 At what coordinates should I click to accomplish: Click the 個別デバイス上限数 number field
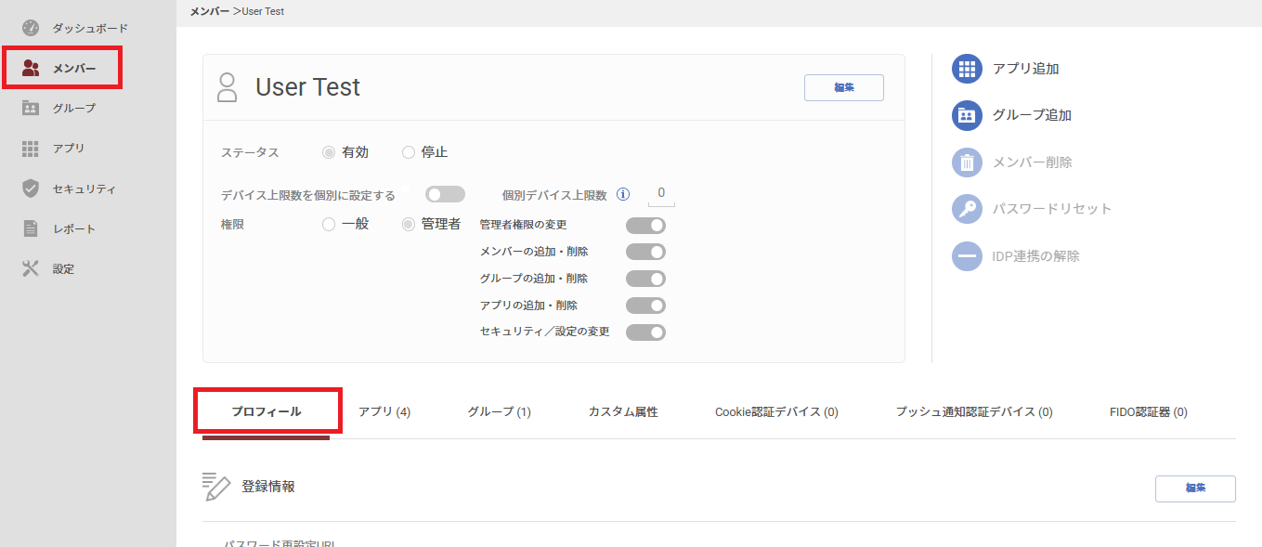click(x=661, y=194)
